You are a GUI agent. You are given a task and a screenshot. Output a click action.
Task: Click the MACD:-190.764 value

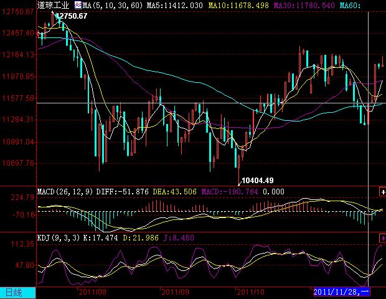(x=230, y=192)
